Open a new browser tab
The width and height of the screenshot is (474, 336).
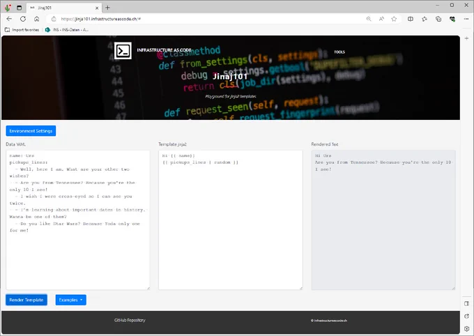[107, 8]
